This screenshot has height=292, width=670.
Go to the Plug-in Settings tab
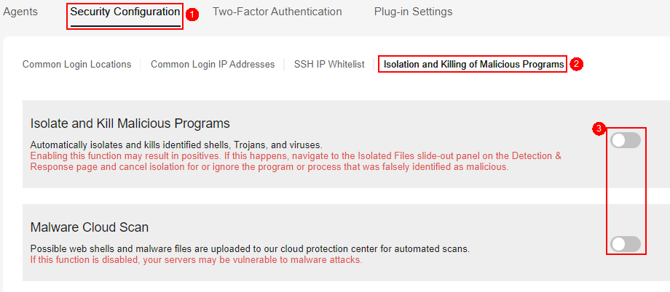pos(413,12)
